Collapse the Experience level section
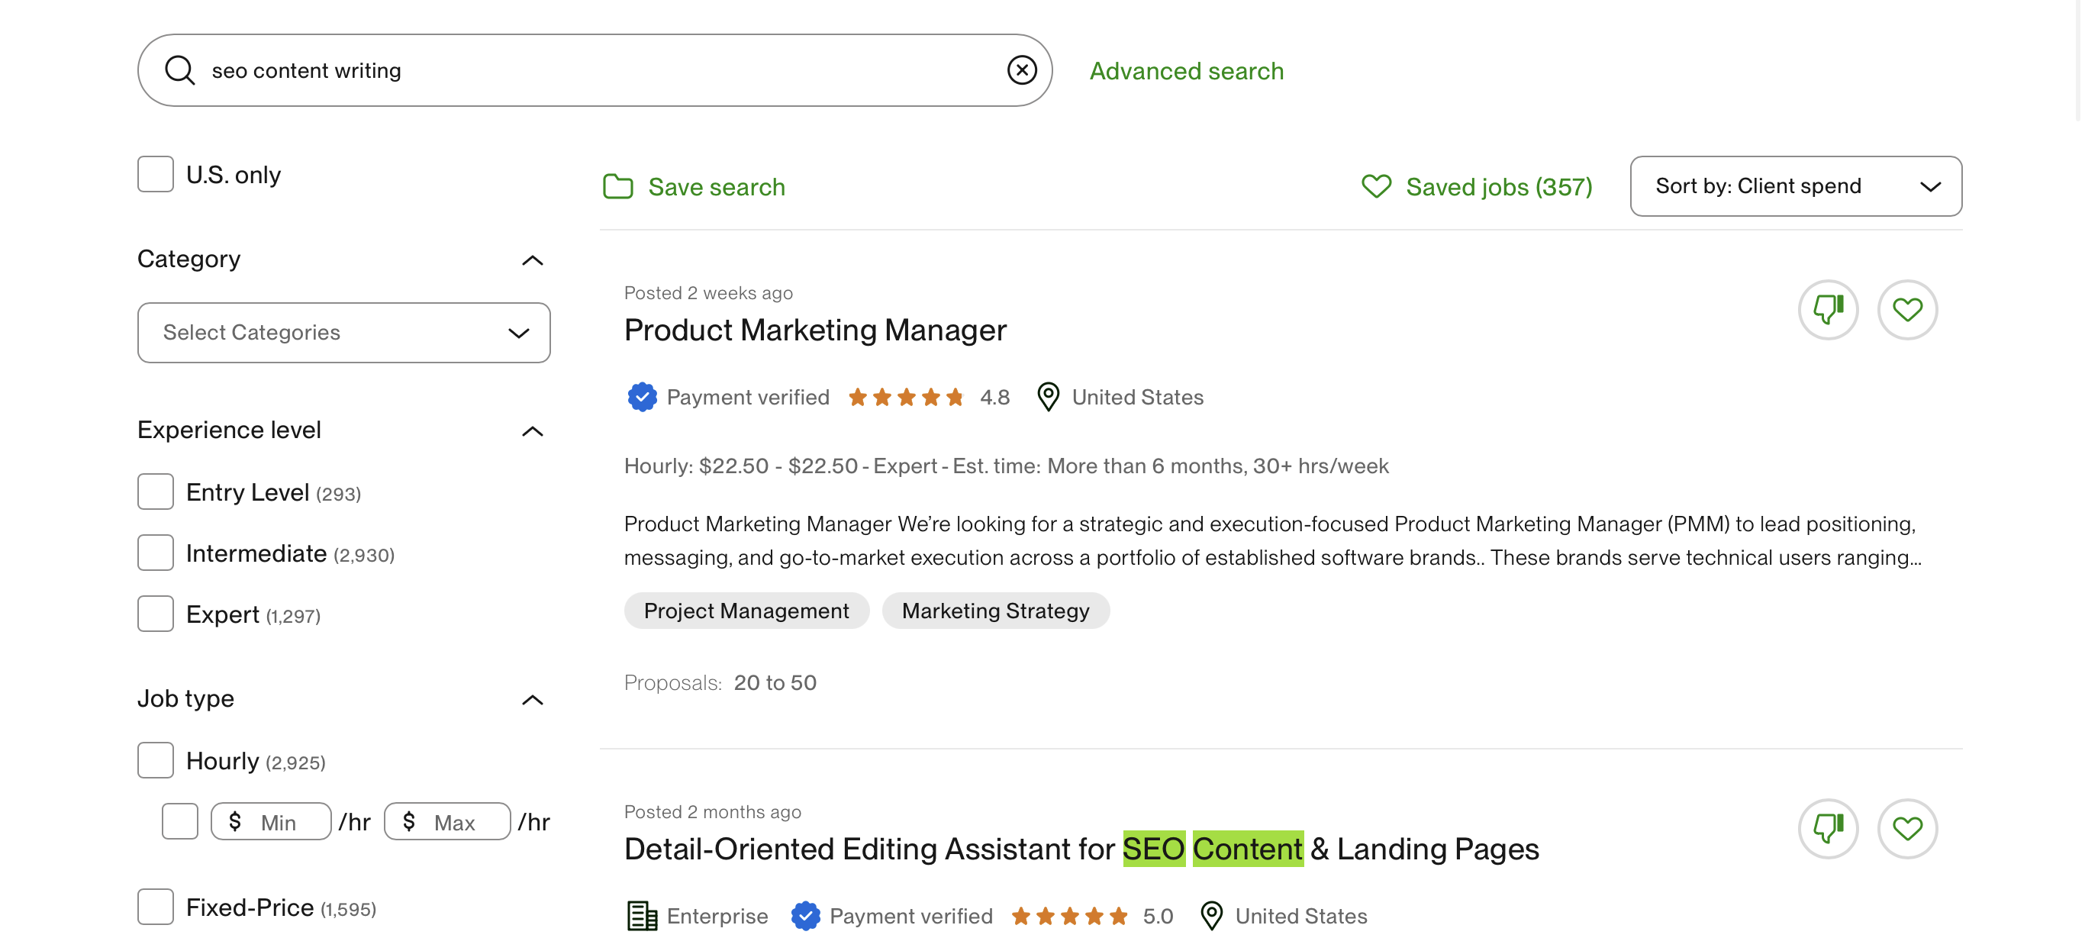The width and height of the screenshot is (2085, 938). [x=532, y=430]
